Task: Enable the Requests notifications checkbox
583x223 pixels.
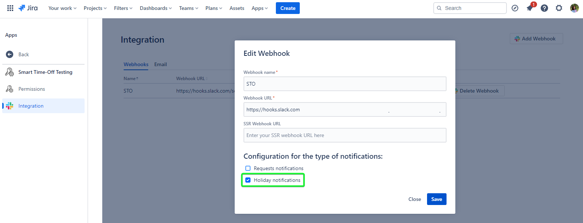Action: [248, 168]
